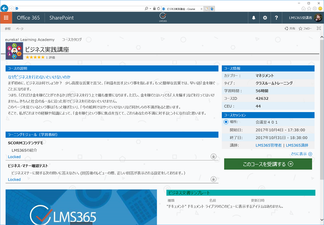This screenshot has width=324, height=225.
Task: Open the 参照 ribbon tab
Action: click(8, 29)
